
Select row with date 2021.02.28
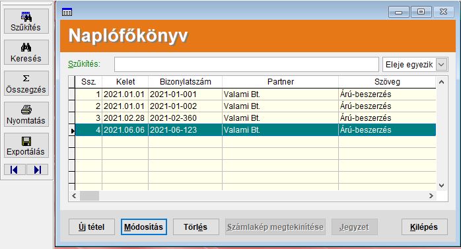pos(255,118)
